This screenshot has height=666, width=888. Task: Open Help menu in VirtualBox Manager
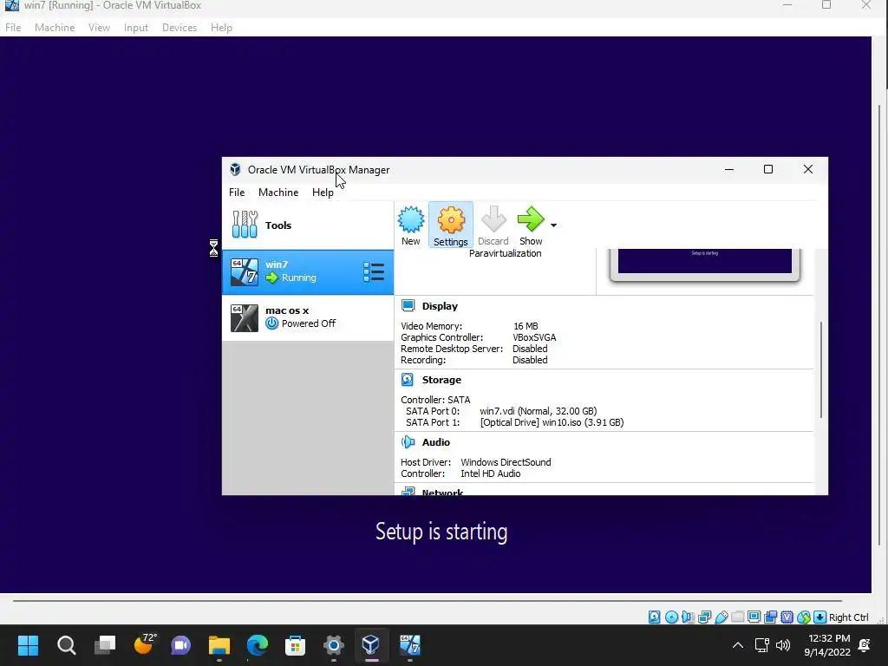(x=323, y=193)
